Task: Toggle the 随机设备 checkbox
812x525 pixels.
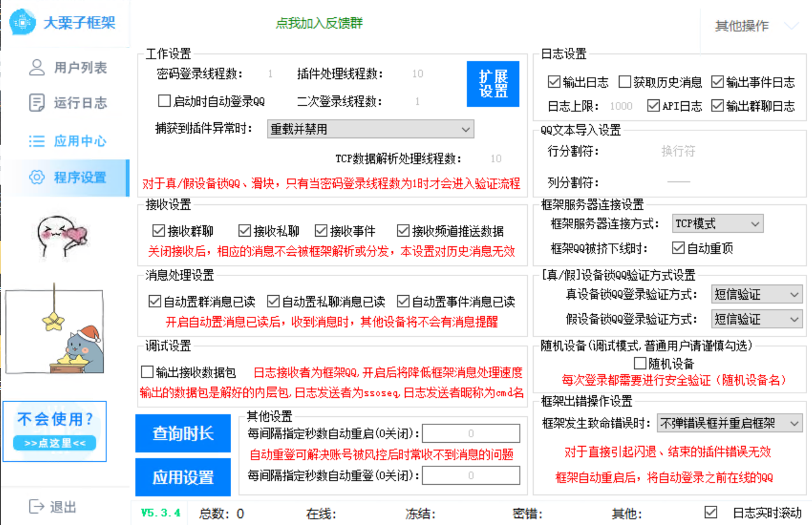Action: 640,363
